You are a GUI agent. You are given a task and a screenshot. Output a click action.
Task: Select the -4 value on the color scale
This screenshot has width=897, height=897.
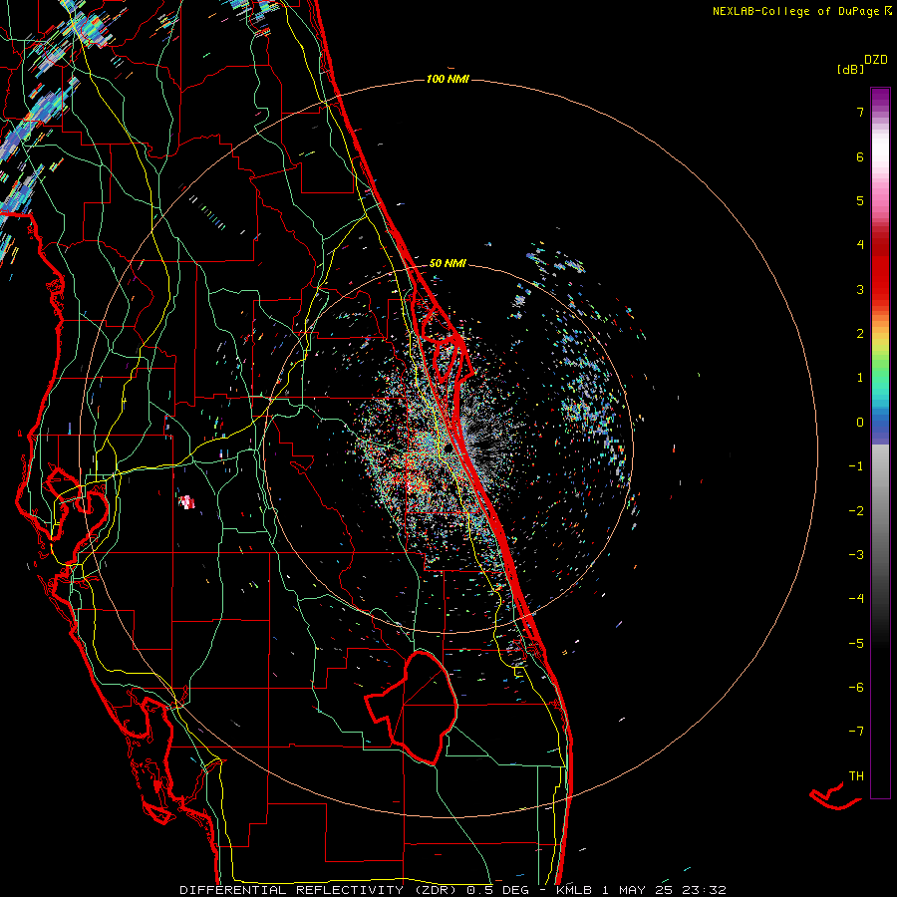click(856, 598)
